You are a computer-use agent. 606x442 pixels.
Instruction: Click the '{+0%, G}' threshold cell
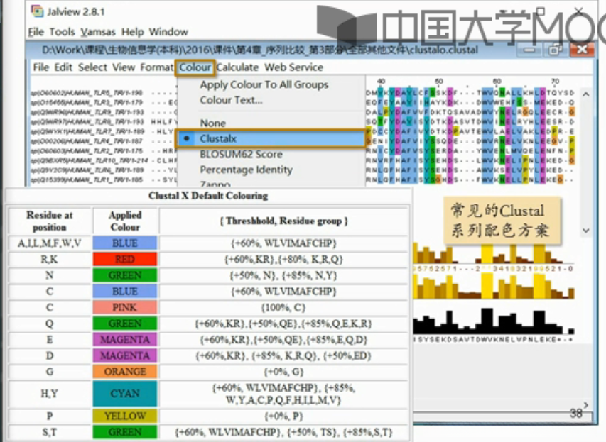283,372
